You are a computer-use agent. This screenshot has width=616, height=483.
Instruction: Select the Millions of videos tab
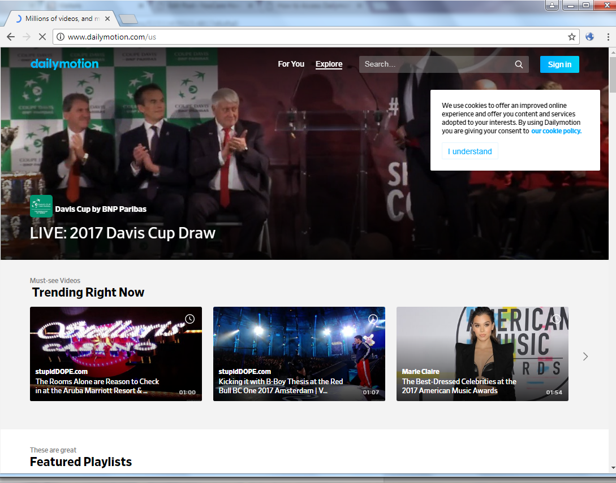[63, 19]
